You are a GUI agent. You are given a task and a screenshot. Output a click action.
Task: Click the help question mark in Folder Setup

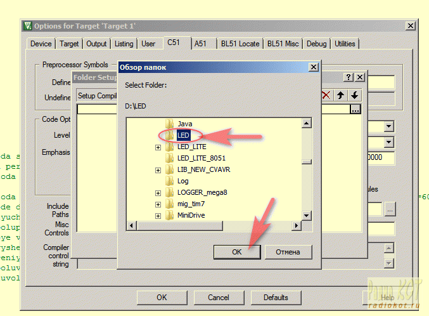tap(349, 77)
